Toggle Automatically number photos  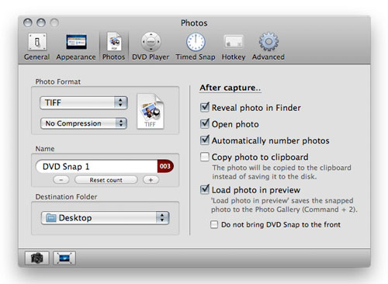205,140
